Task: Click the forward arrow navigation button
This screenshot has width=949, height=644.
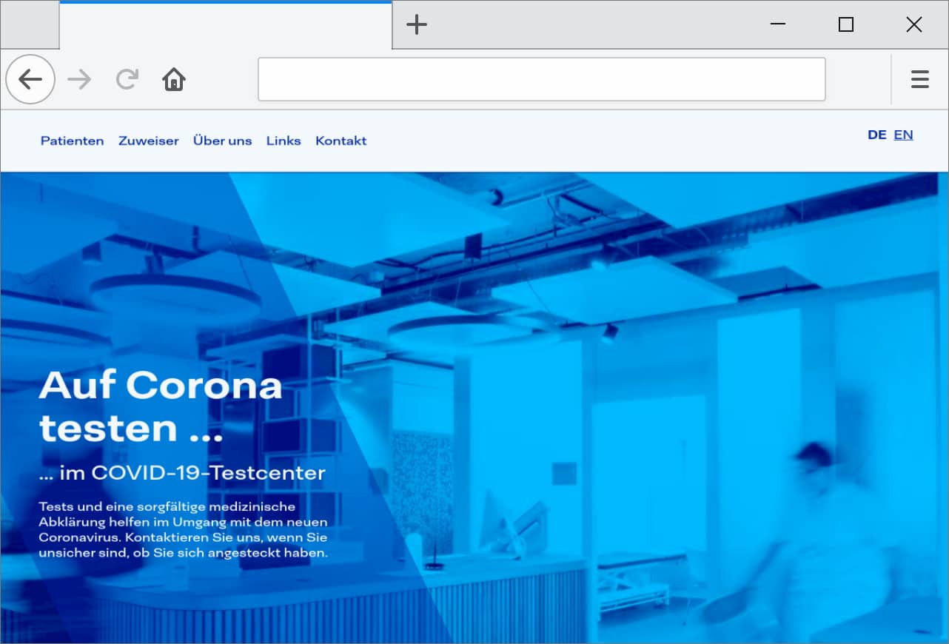Action: (x=79, y=79)
